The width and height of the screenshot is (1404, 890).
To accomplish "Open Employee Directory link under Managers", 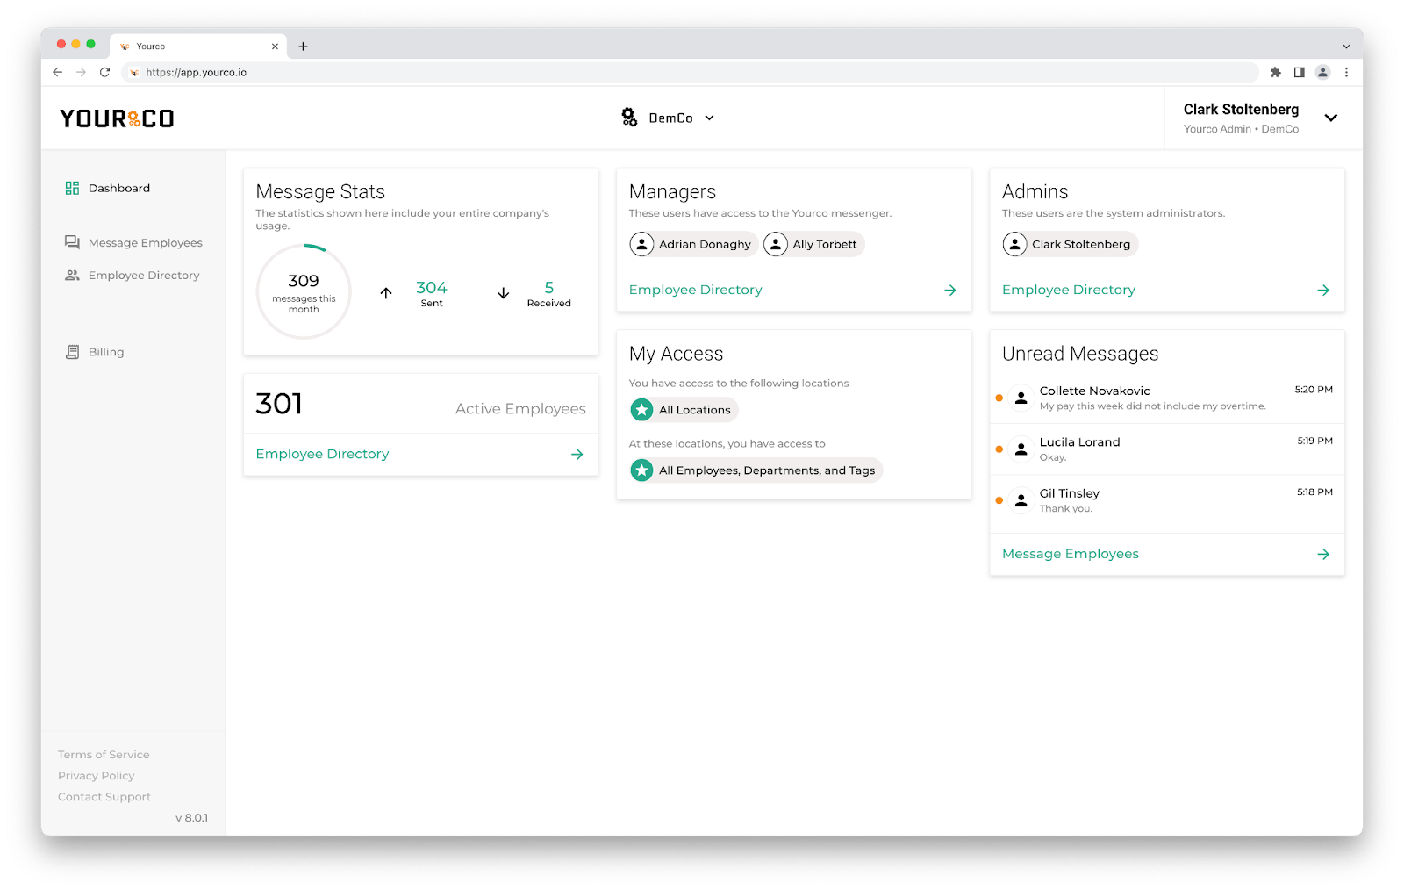I will [x=696, y=290].
